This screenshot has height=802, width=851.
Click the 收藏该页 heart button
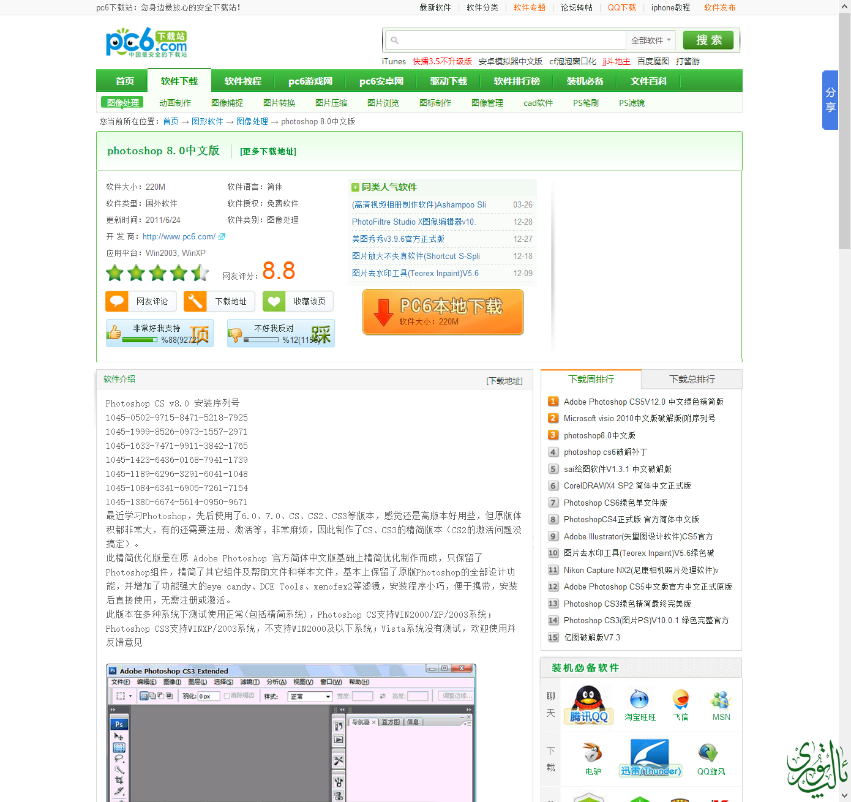tap(298, 301)
